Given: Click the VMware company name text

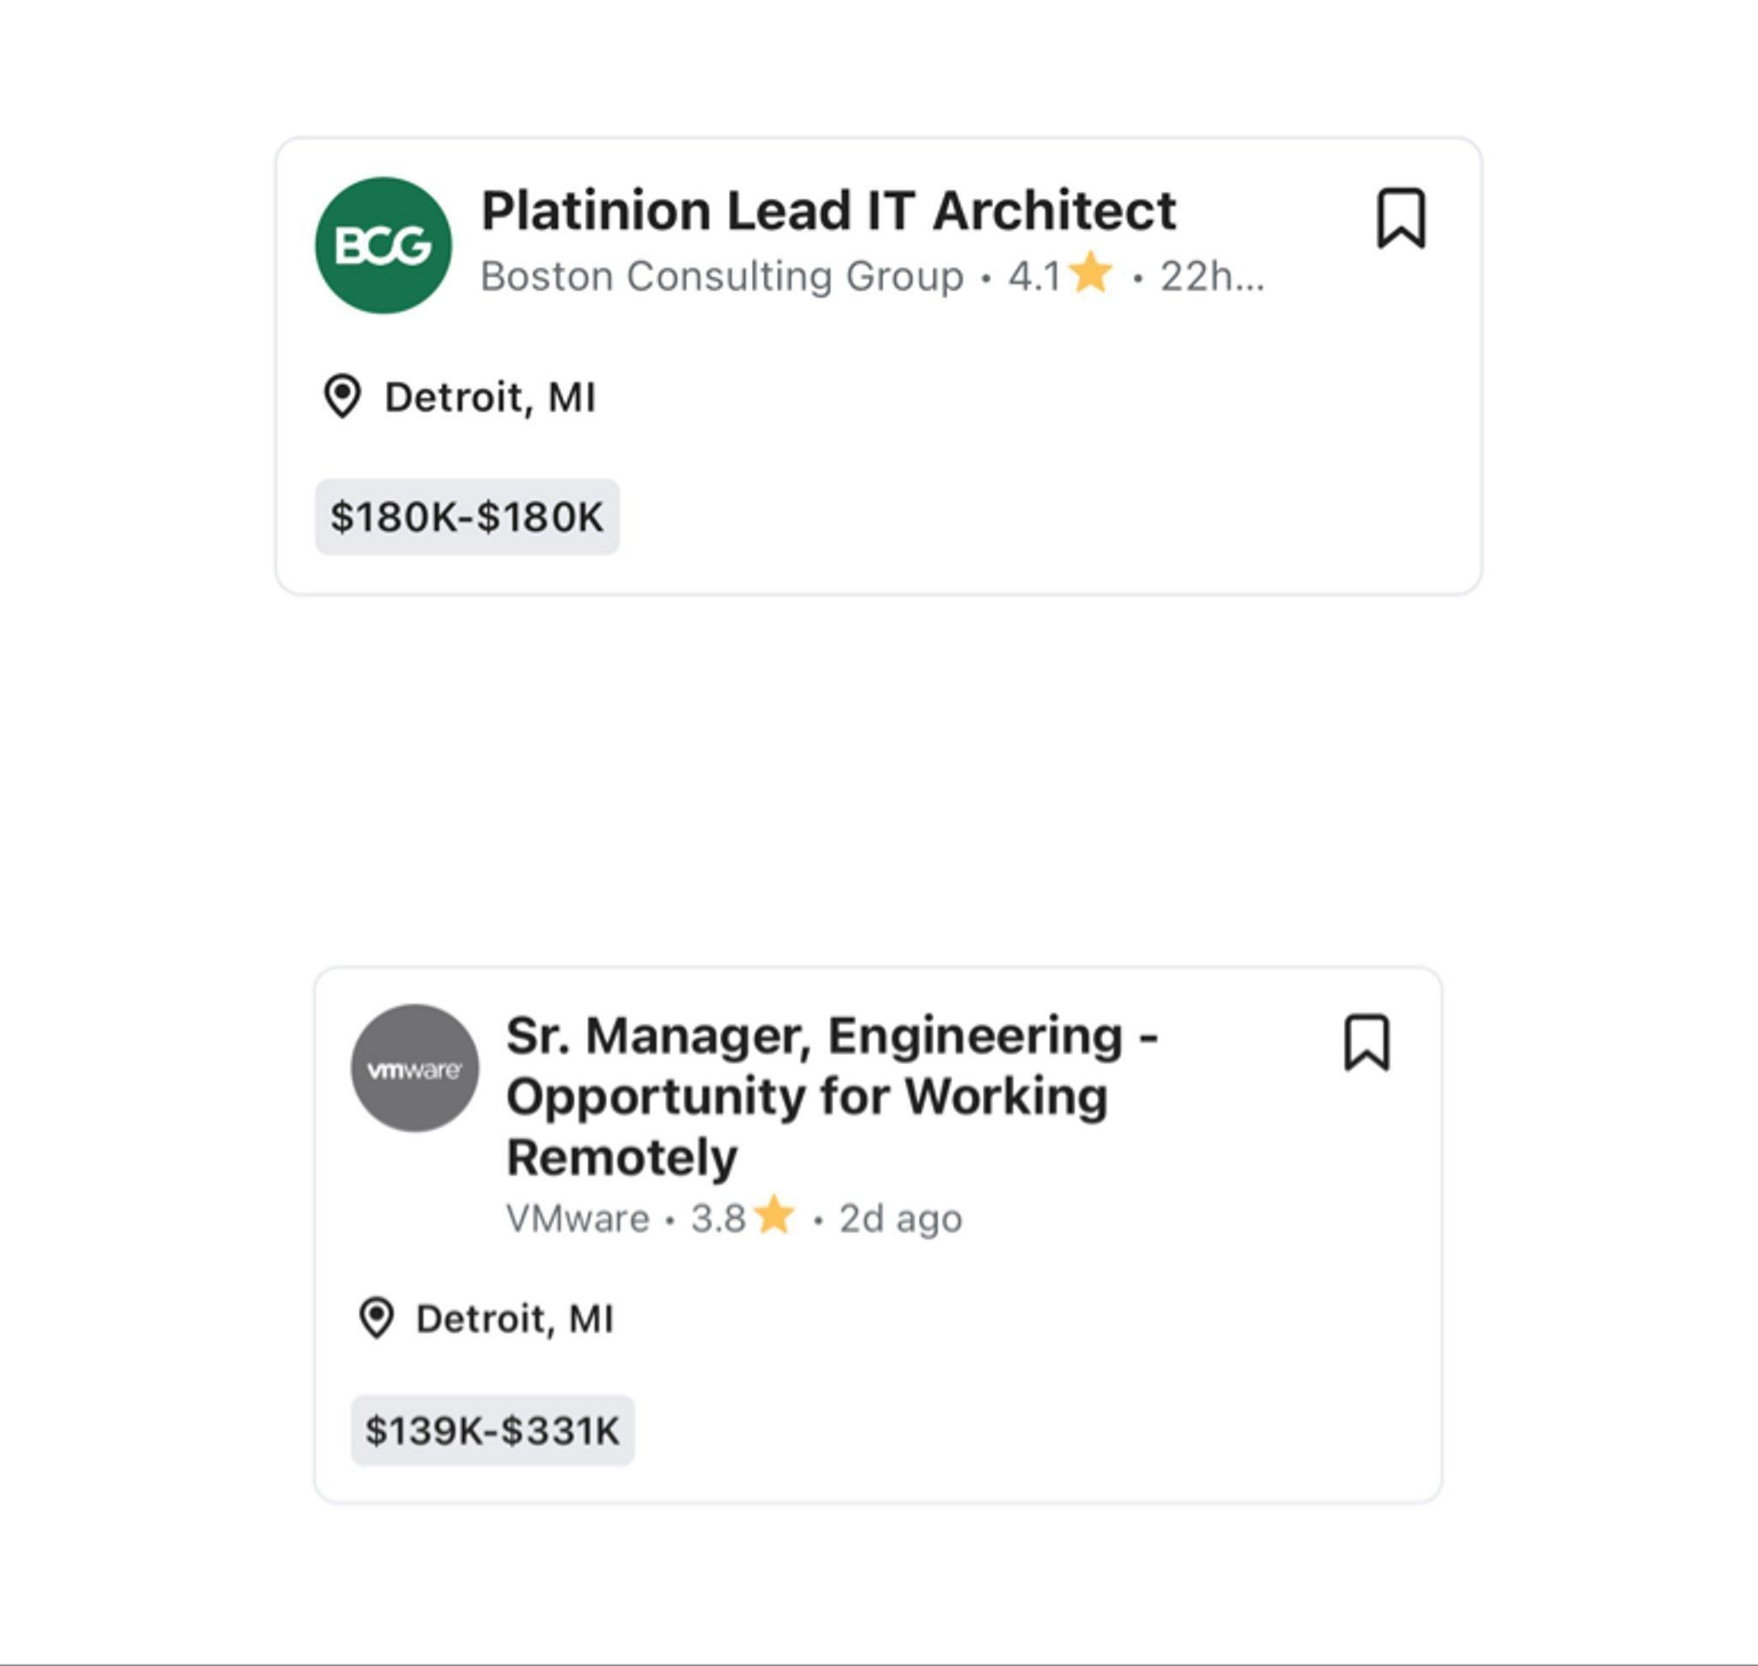Looking at the screenshot, I should (578, 1219).
